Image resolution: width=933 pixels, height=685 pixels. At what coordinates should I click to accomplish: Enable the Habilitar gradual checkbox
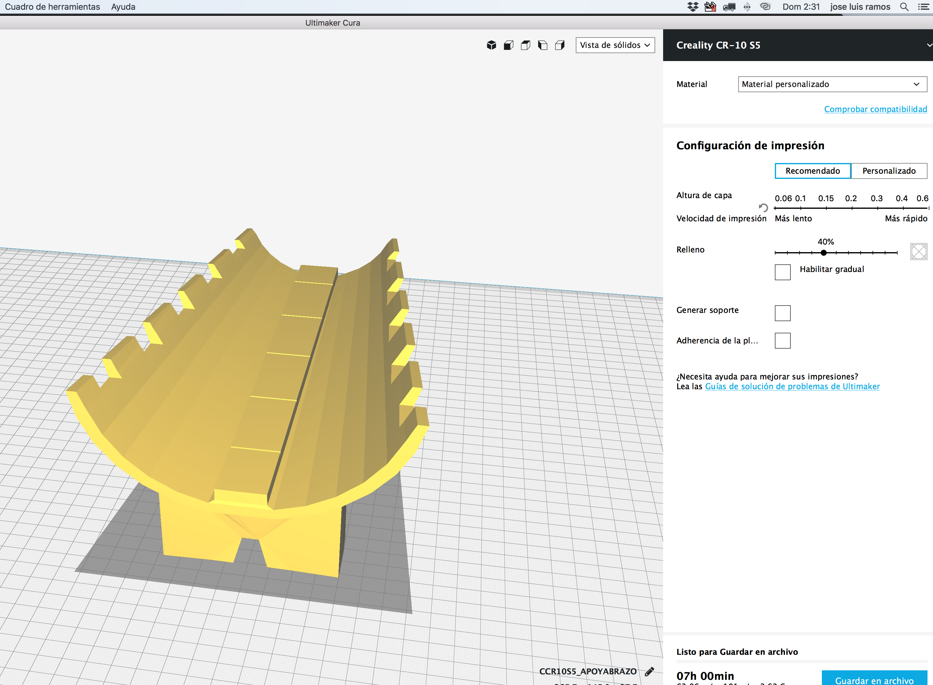pos(782,272)
